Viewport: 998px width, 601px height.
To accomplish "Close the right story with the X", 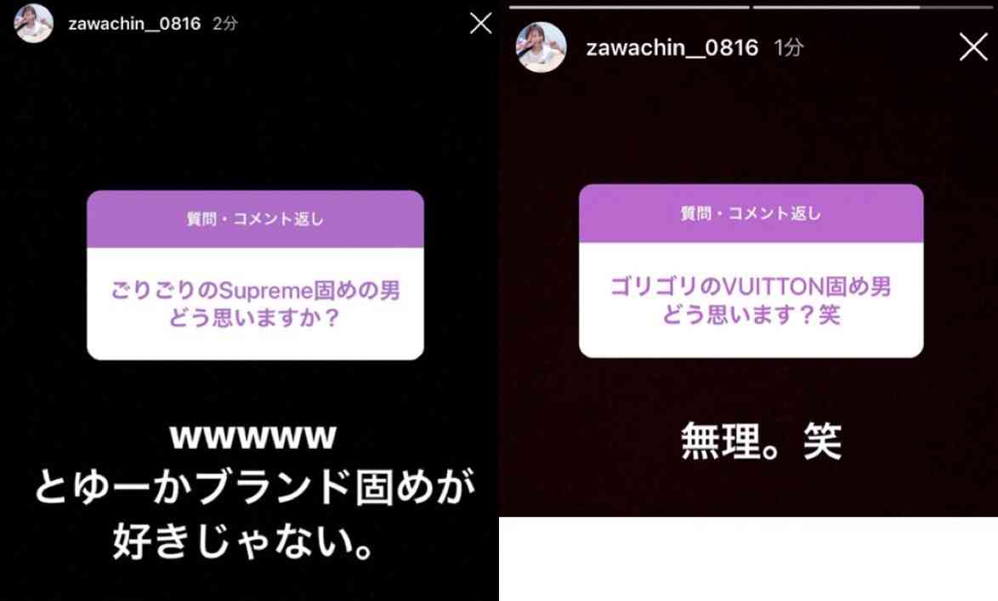I will click(973, 47).
